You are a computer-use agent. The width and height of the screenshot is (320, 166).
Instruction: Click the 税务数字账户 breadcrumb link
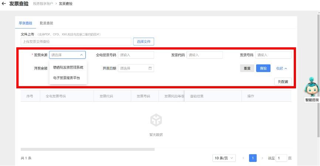(43, 4)
